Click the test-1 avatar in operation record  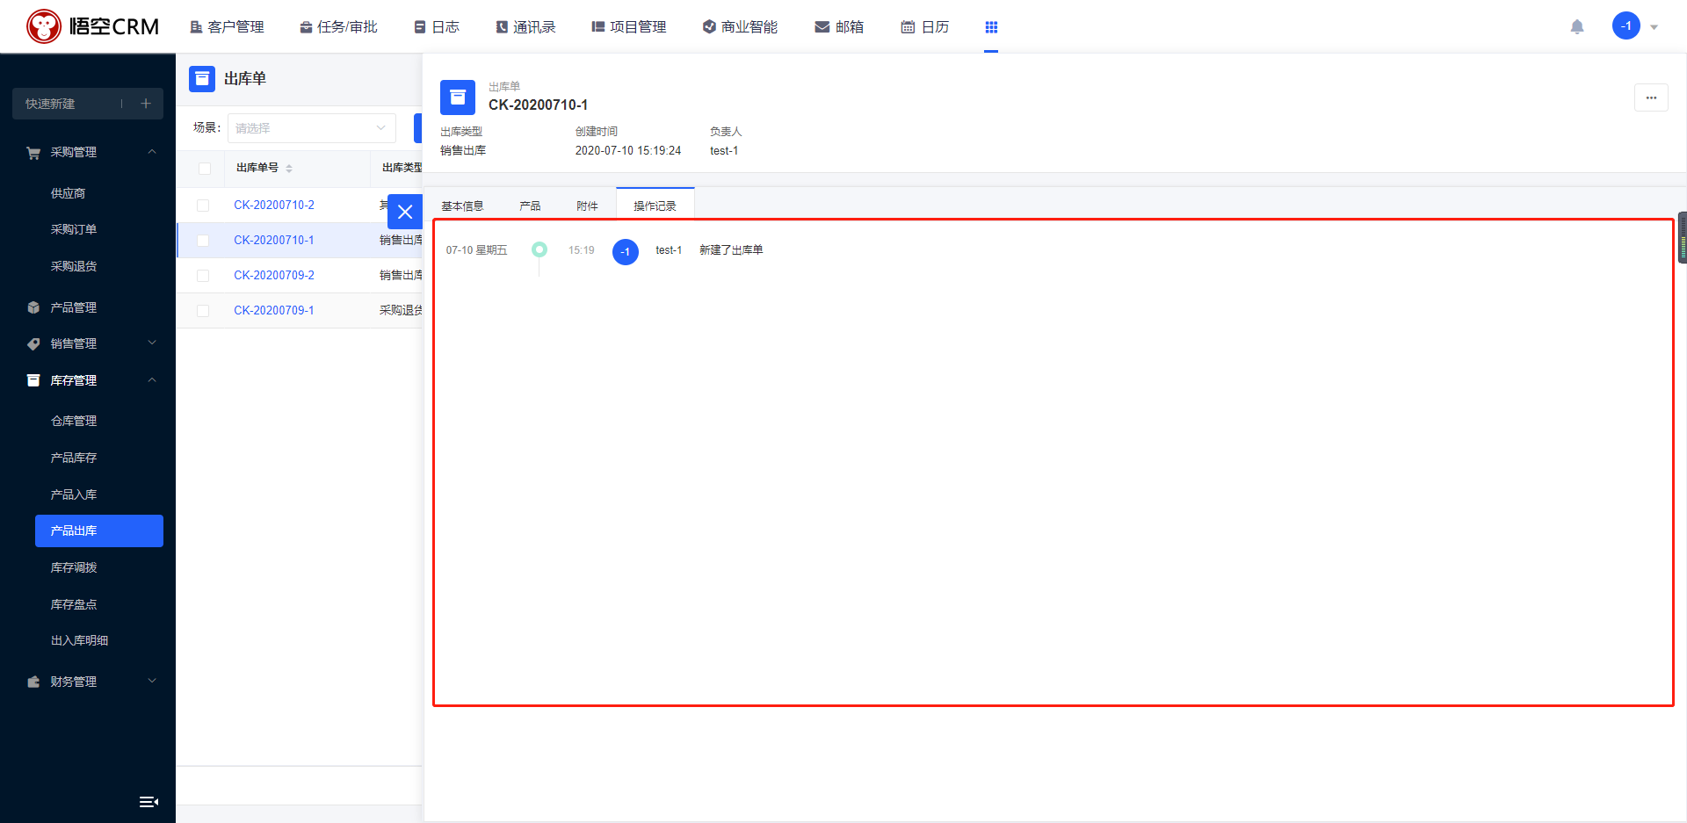626,252
